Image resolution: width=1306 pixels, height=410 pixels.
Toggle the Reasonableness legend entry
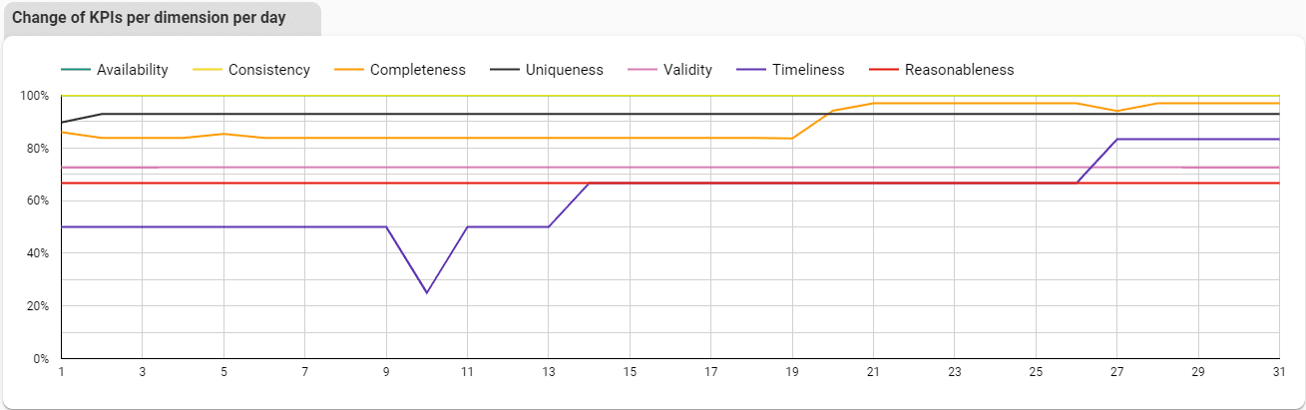942,70
